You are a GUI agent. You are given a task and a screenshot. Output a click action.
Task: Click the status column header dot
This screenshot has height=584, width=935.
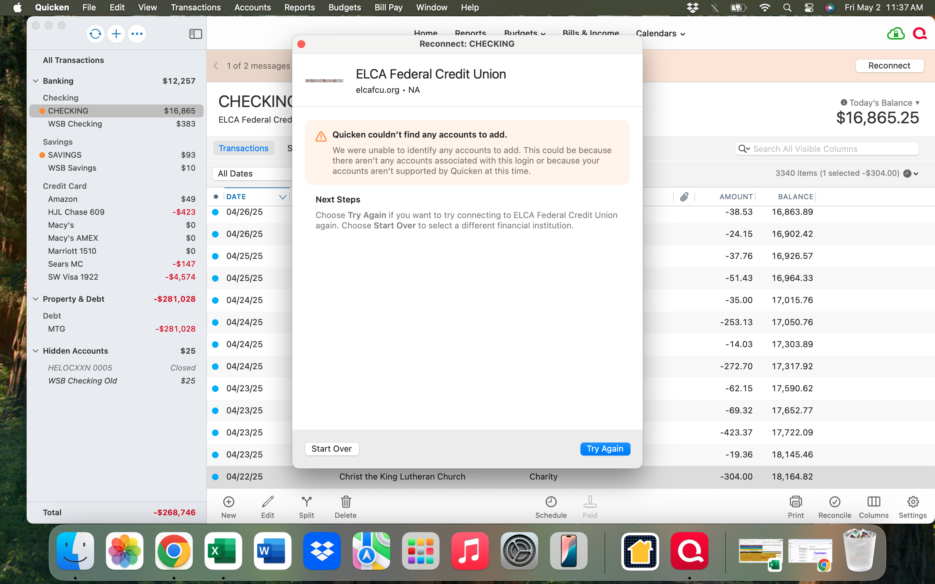click(x=216, y=197)
